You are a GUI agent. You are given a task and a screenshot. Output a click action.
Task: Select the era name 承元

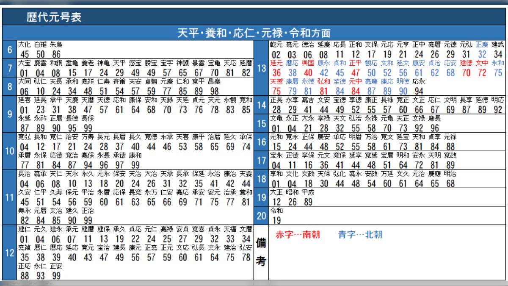point(72,229)
